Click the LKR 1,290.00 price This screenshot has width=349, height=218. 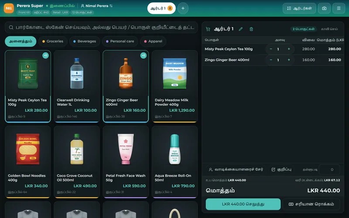[182, 110]
